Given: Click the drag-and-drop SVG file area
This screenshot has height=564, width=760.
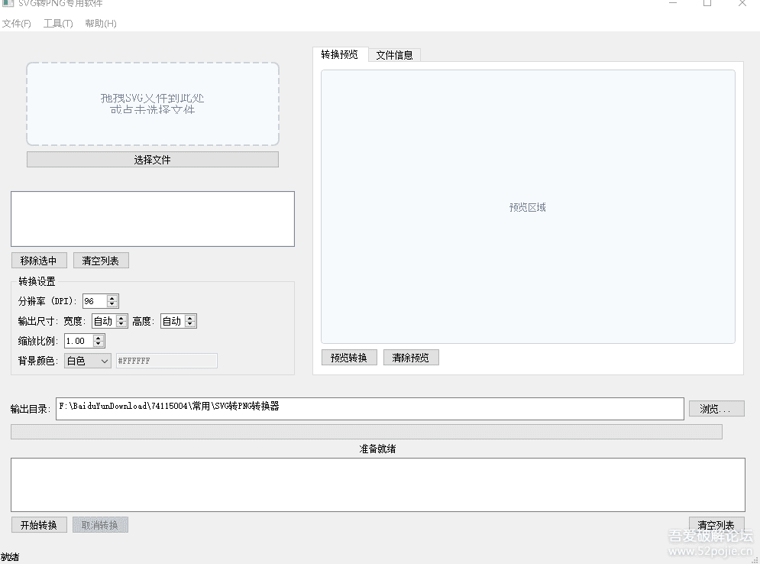Looking at the screenshot, I should coord(152,104).
